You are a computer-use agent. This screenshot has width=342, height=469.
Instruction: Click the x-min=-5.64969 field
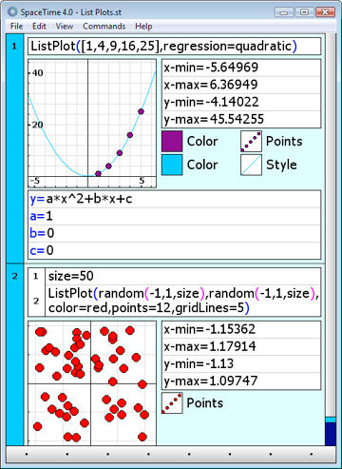[241, 68]
